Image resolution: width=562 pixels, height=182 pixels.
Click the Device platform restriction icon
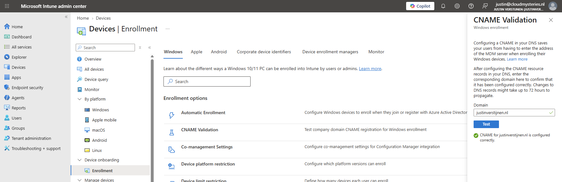171,166
